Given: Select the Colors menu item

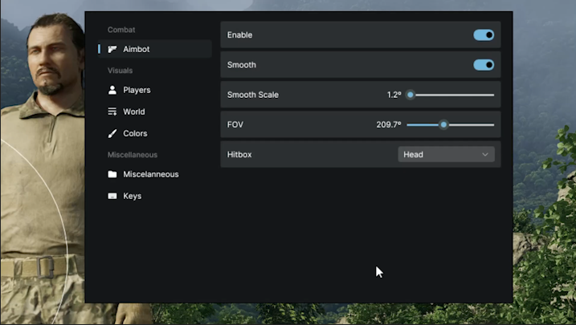Looking at the screenshot, I should [x=135, y=134].
